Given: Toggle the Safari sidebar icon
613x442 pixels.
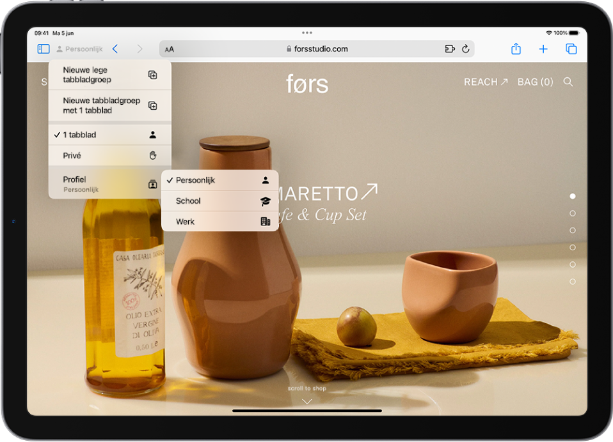Looking at the screenshot, I should (x=44, y=49).
